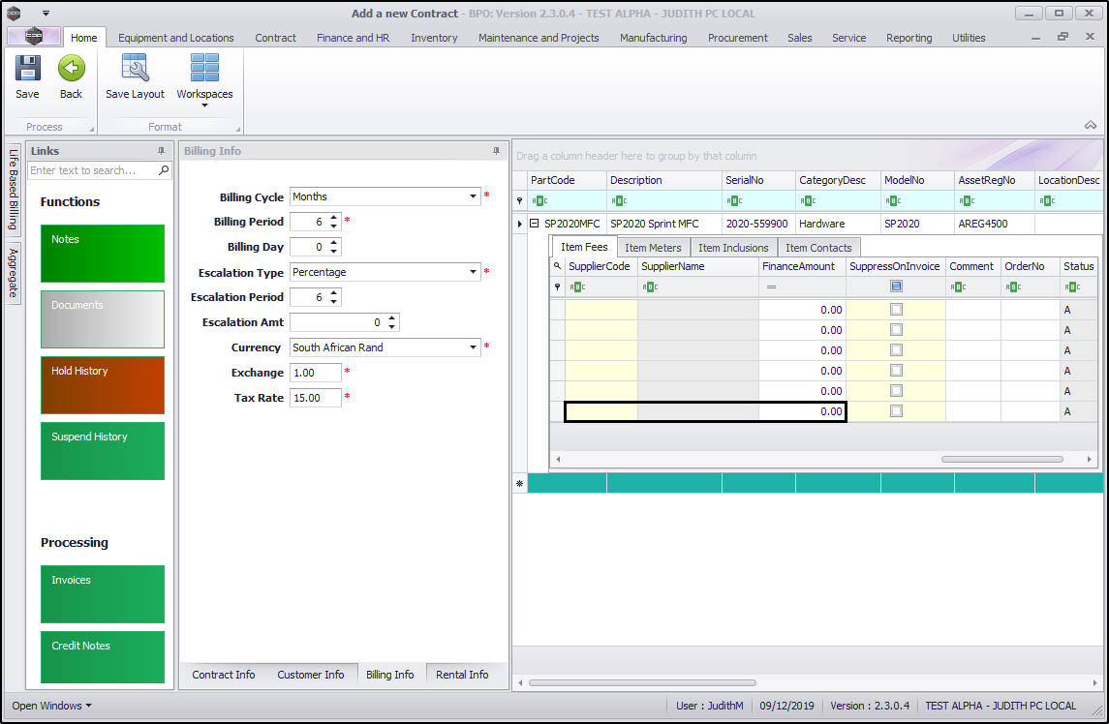Image resolution: width=1109 pixels, height=724 pixels.
Task: Pin the Links panel
Action: [162, 151]
